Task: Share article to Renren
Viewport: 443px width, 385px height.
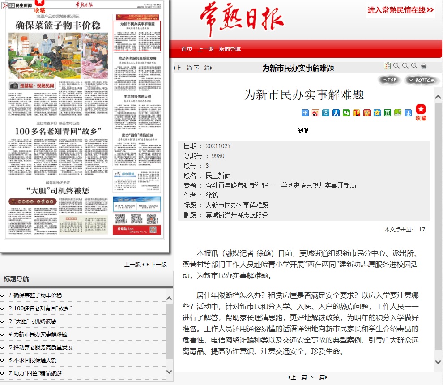Action: pyautogui.click(x=336, y=113)
